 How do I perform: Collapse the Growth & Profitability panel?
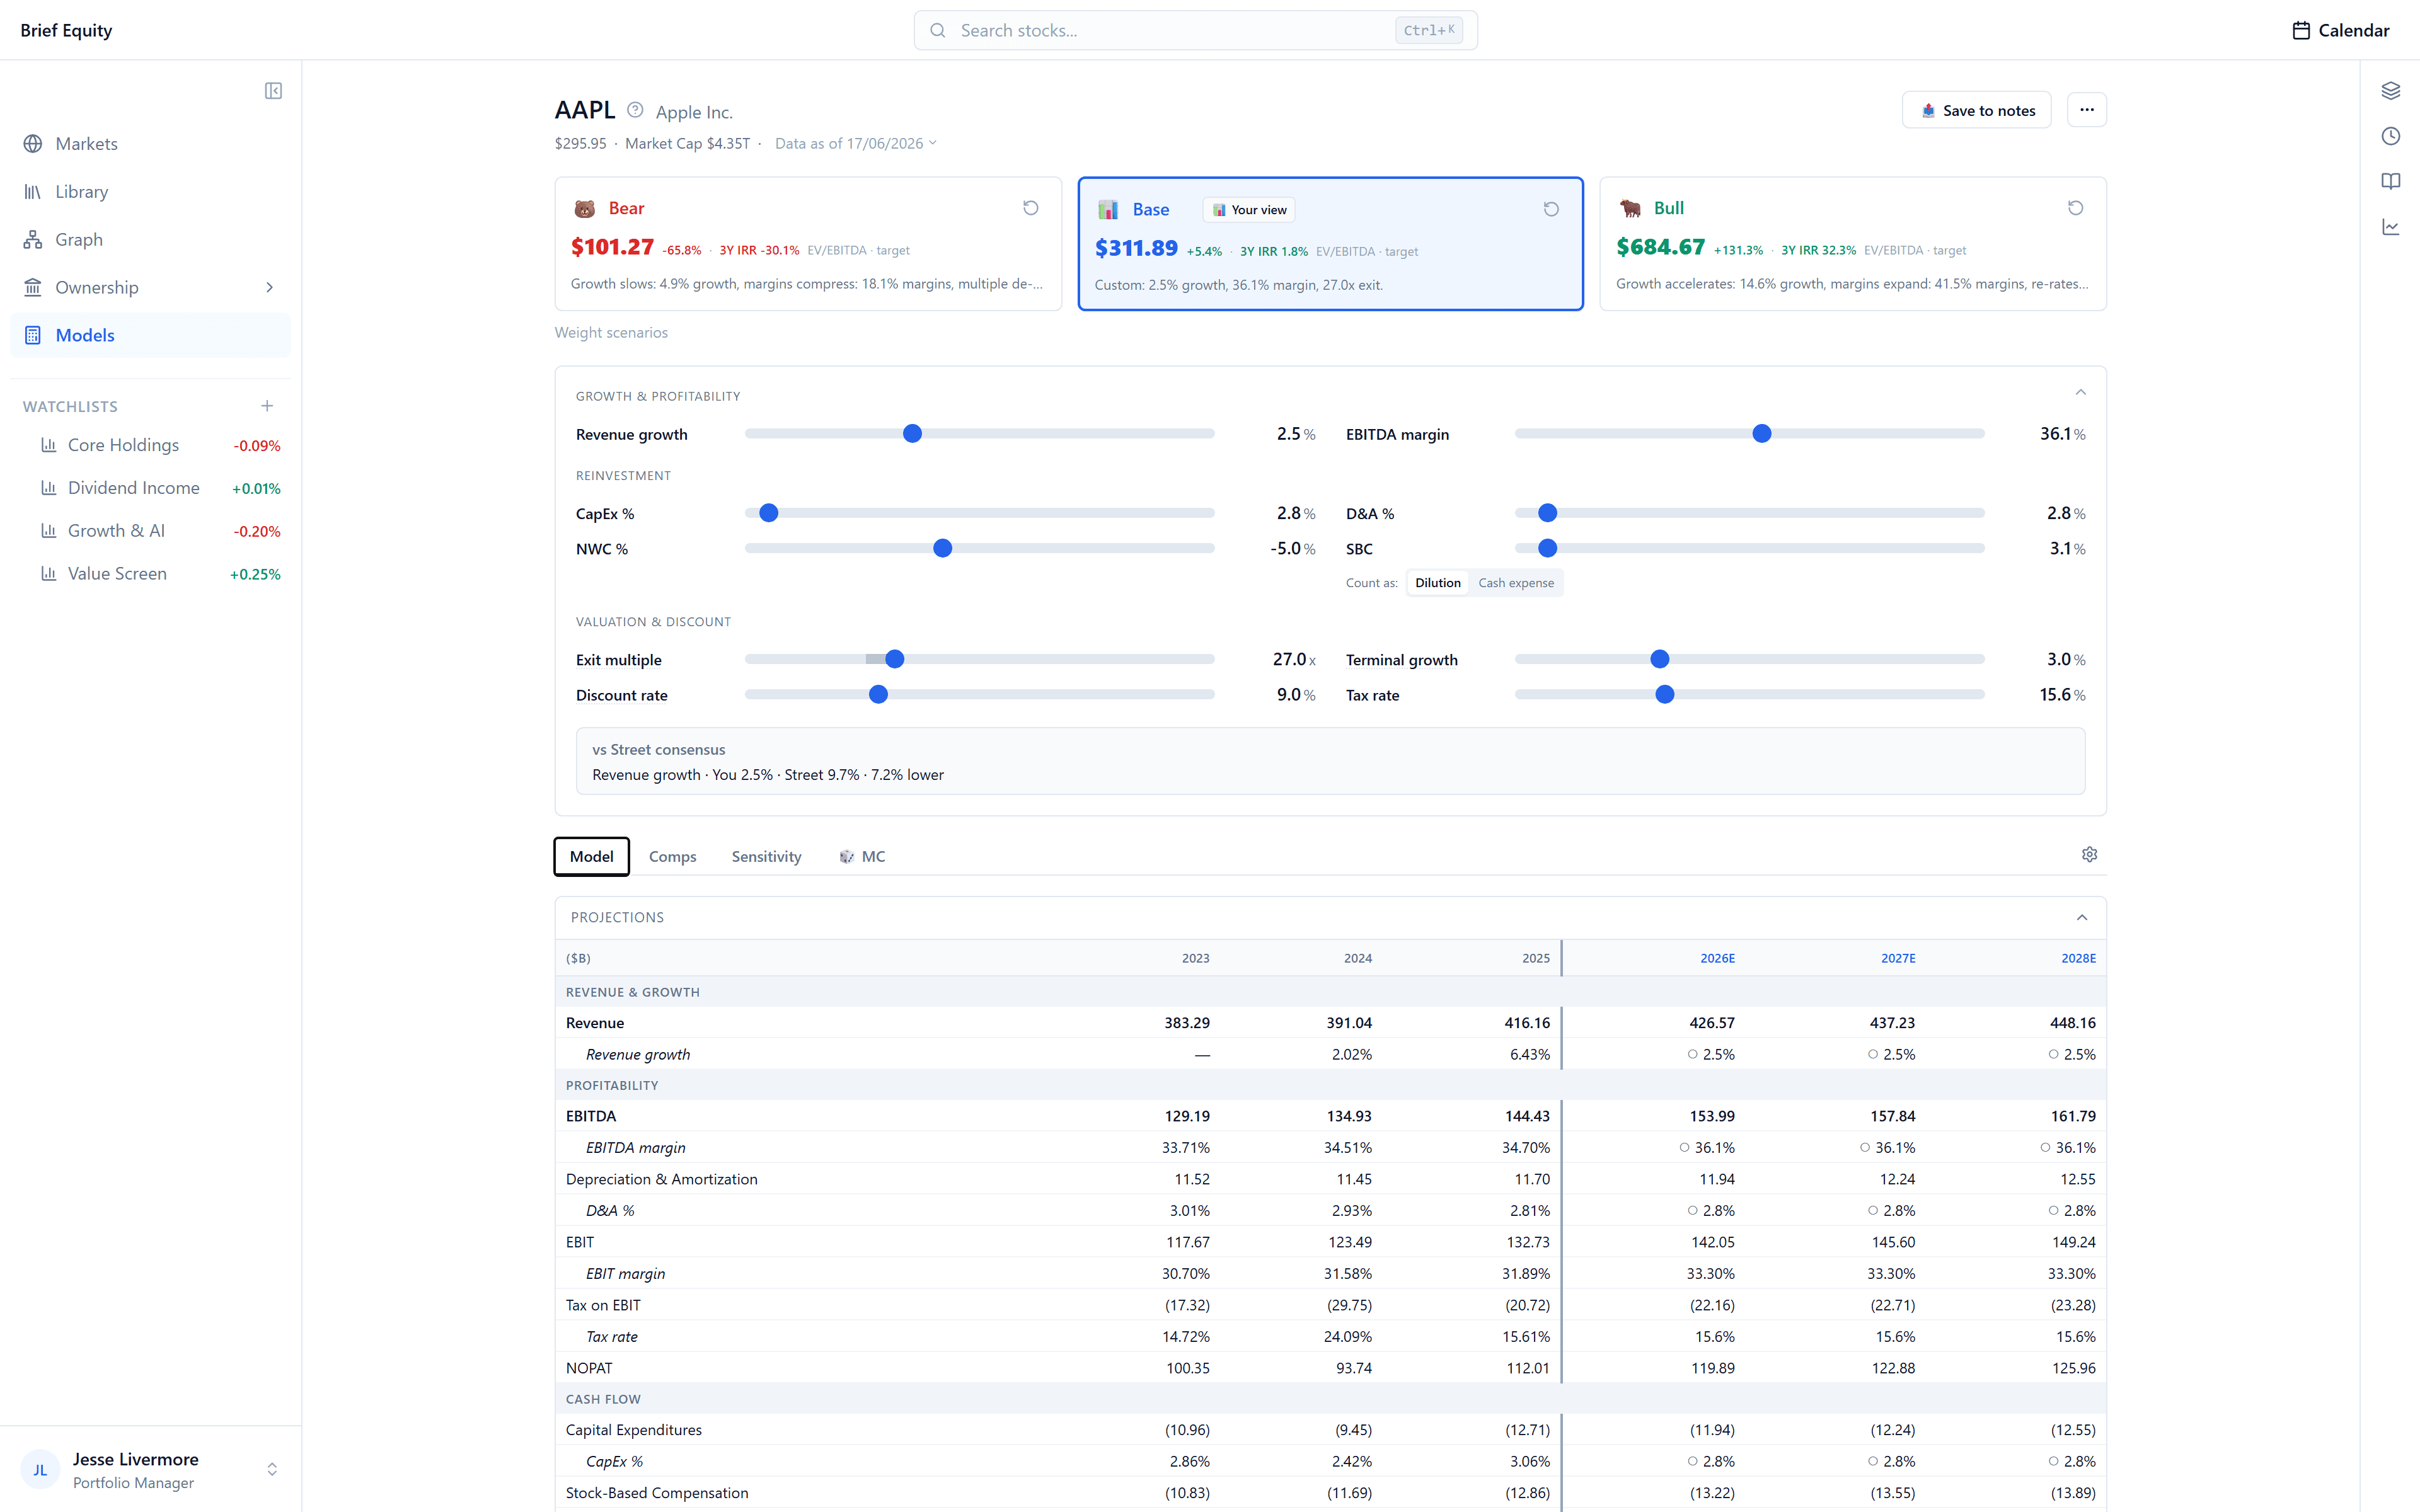point(2080,393)
